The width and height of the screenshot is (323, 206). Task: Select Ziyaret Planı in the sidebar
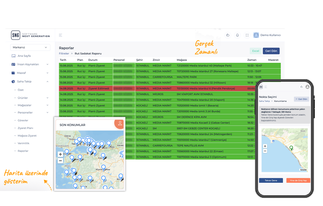click(x=25, y=128)
